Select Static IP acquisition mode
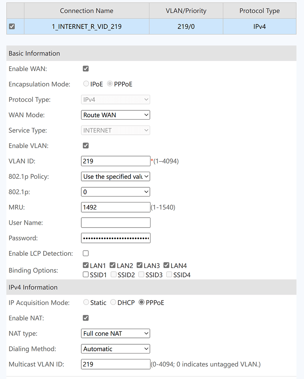The width and height of the screenshot is (304, 379). pyautogui.click(x=86, y=302)
